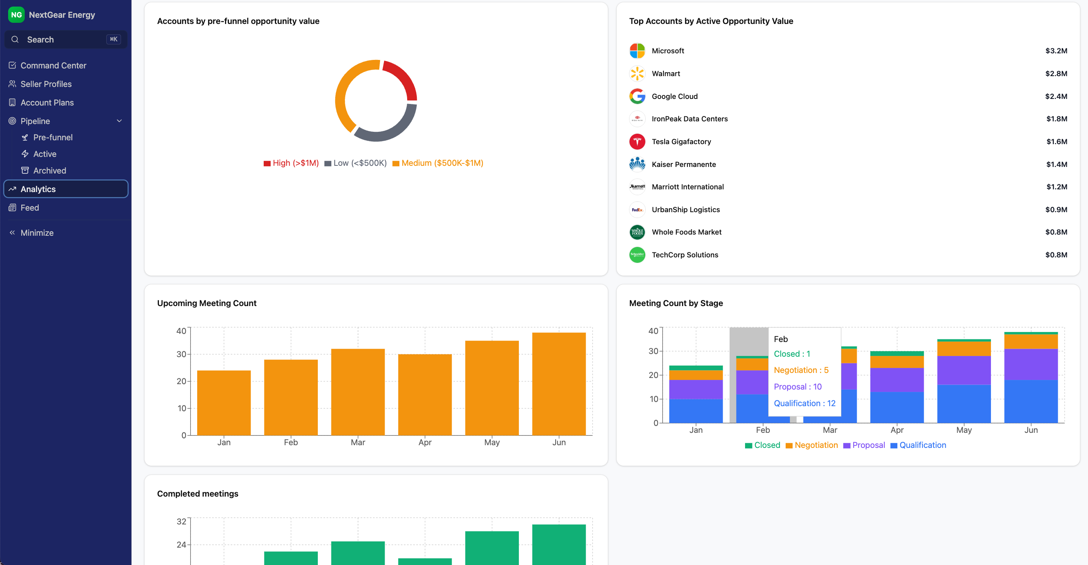The image size is (1088, 565).
Task: Open the Walmart account entry
Action: click(x=665, y=73)
